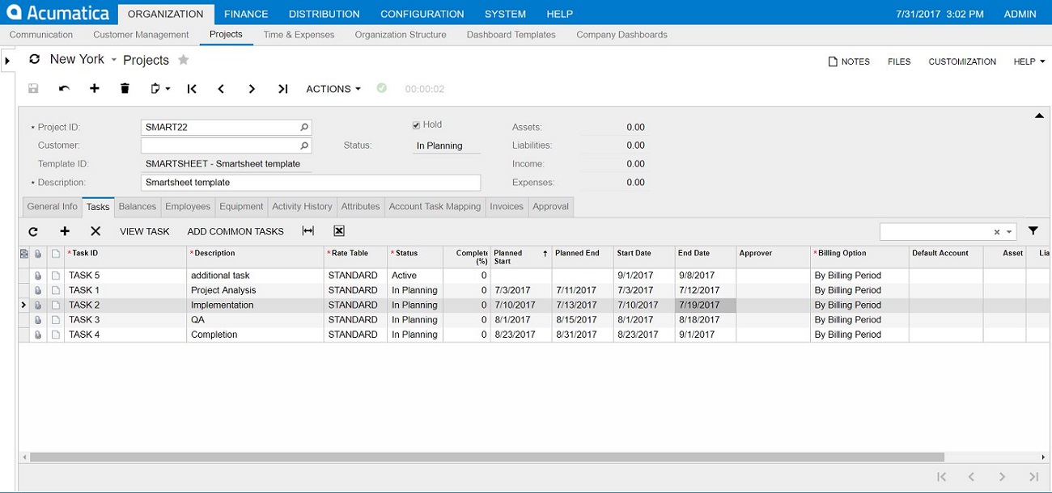The image size is (1052, 493).
Task: Delete the current project record
Action: tap(125, 88)
